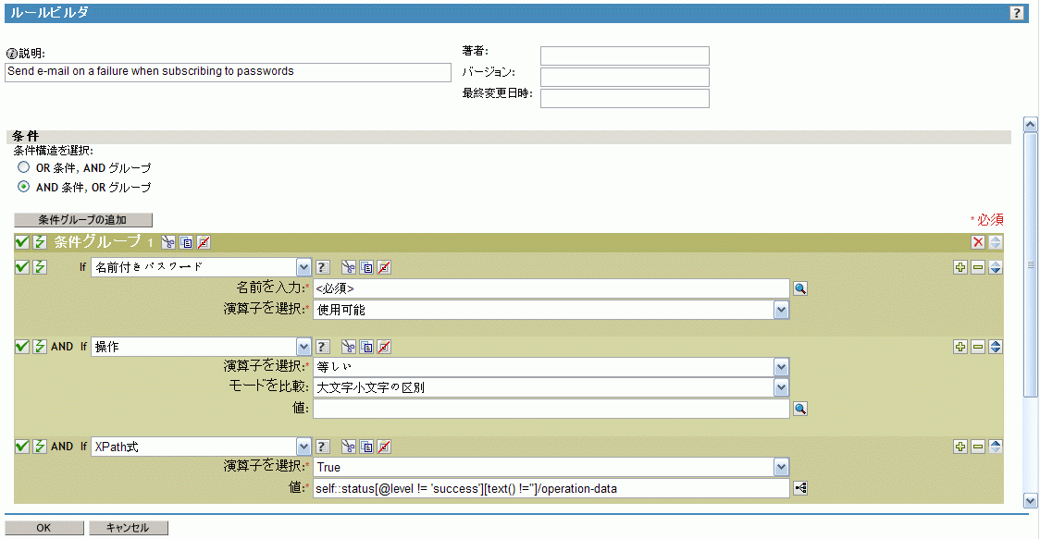Click the info icon beside 説明 label
Screen dimensions: 1040x539
(11, 54)
